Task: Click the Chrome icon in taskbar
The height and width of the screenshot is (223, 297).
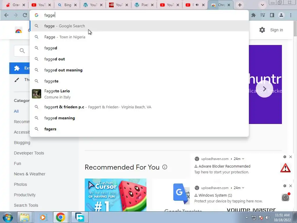Action: [x=60, y=217]
